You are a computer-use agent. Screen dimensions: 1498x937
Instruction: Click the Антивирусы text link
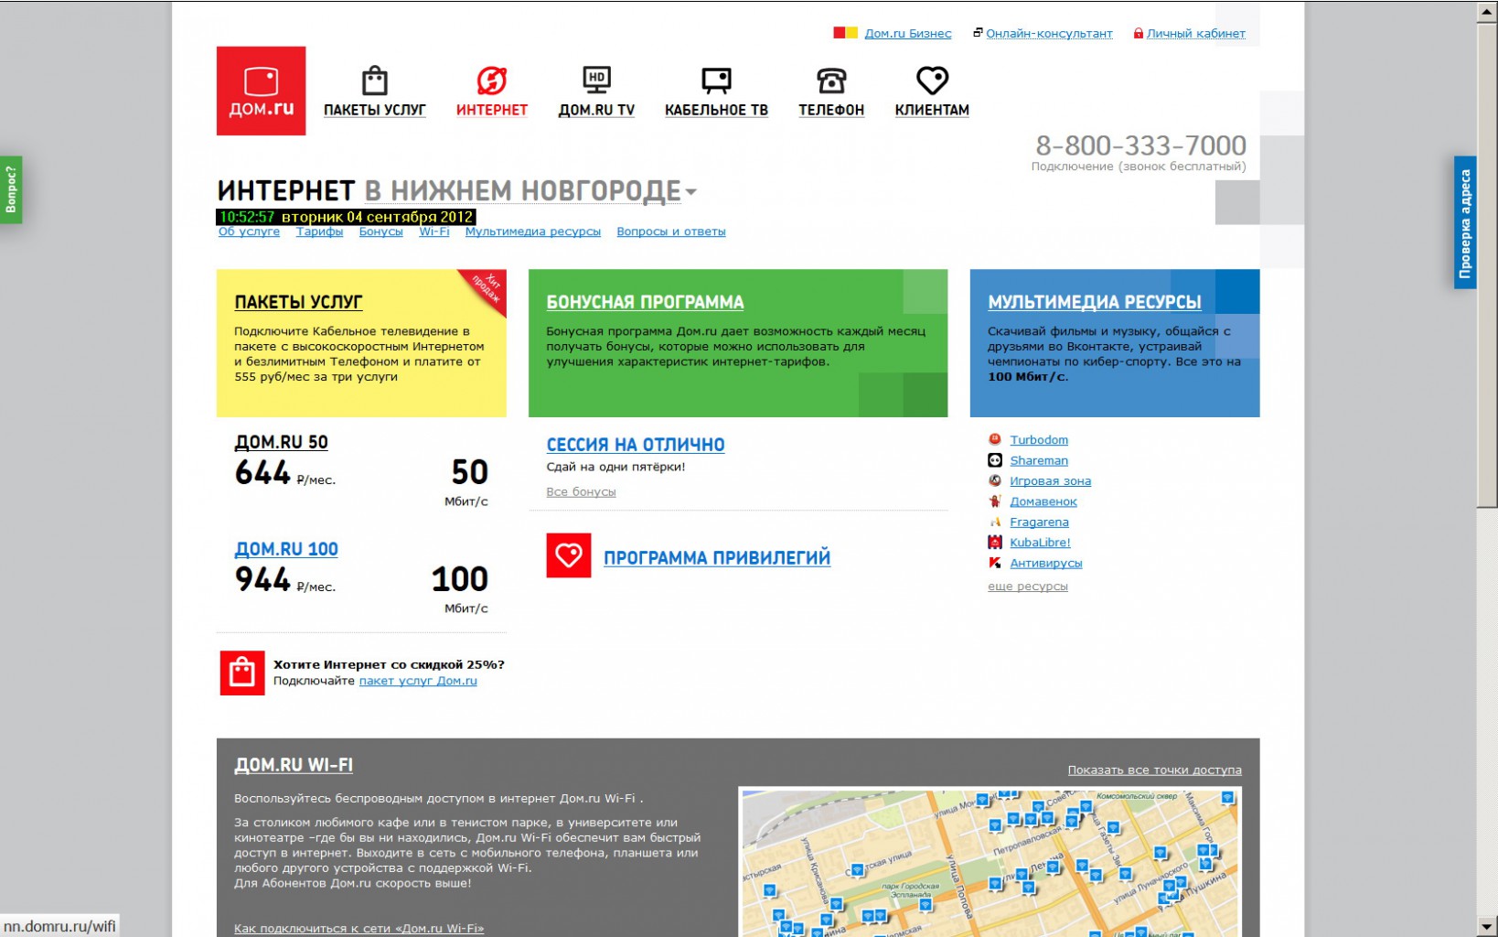click(1046, 563)
